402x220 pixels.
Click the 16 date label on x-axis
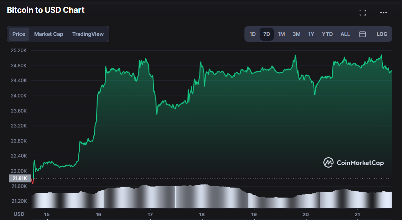tap(99, 214)
